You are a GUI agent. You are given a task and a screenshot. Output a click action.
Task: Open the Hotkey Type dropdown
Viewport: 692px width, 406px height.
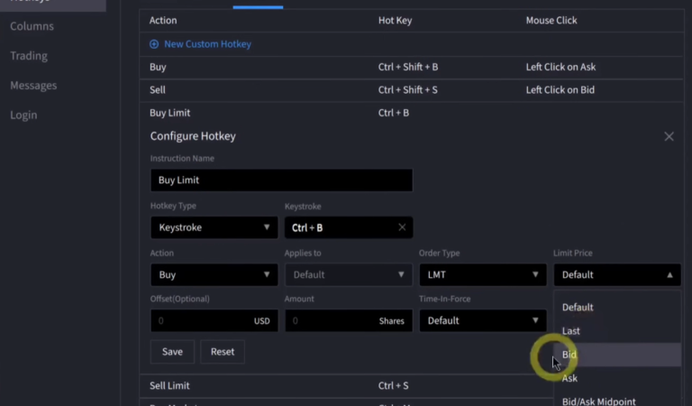214,228
